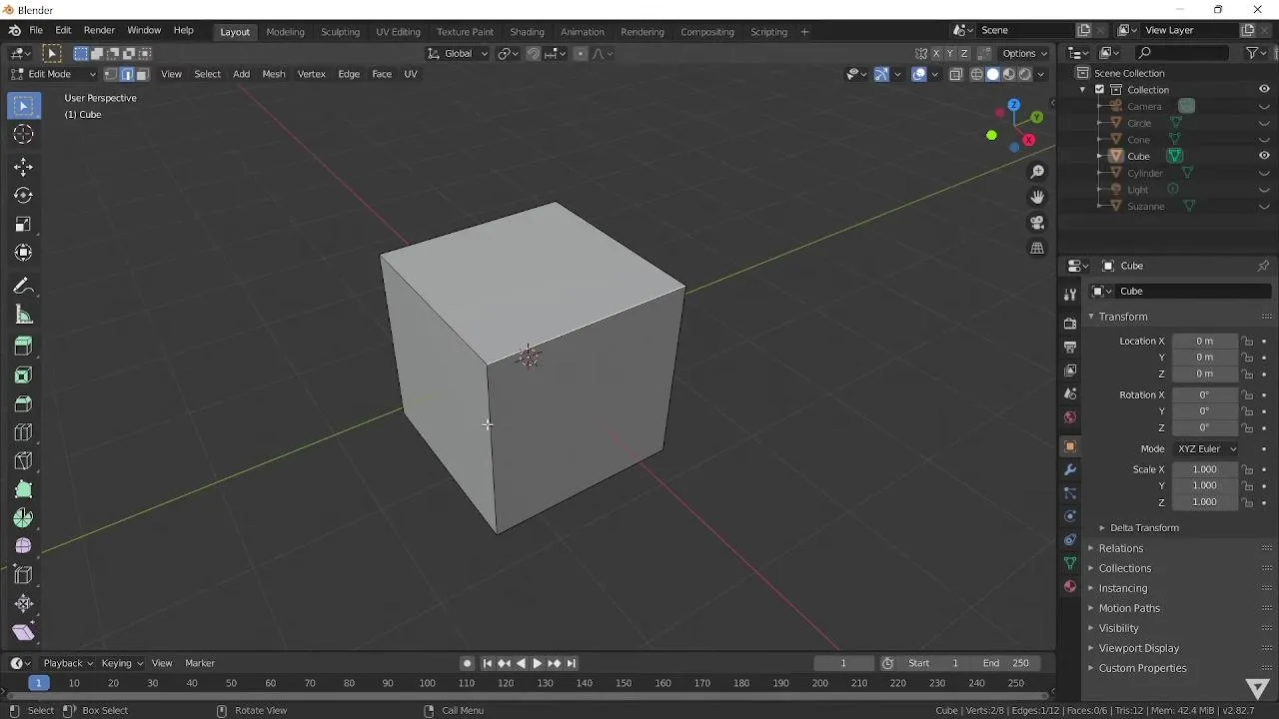The width and height of the screenshot is (1279, 719).
Task: Click the zoom viewport icon
Action: point(1037,173)
